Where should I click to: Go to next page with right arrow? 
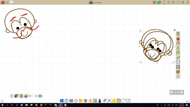[36, 96]
